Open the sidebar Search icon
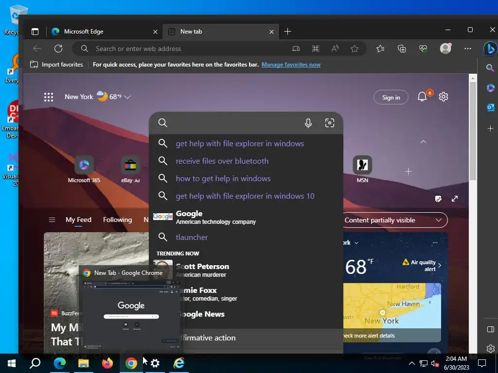Viewport: 498px width, 373px height. point(490,68)
